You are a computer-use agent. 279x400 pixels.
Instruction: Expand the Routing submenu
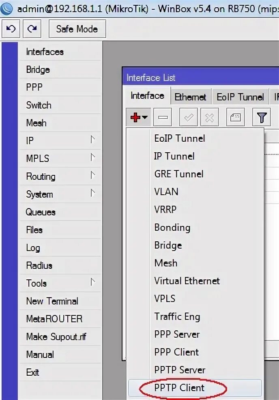pos(60,176)
